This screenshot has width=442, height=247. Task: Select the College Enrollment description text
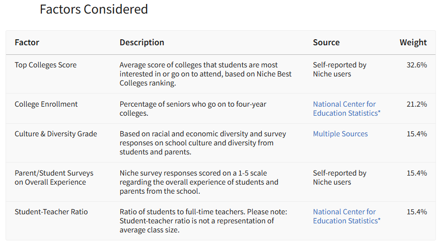[193, 109]
